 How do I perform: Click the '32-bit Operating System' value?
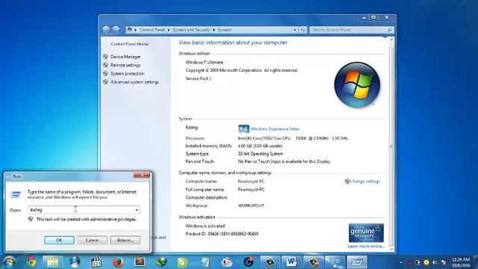point(261,154)
